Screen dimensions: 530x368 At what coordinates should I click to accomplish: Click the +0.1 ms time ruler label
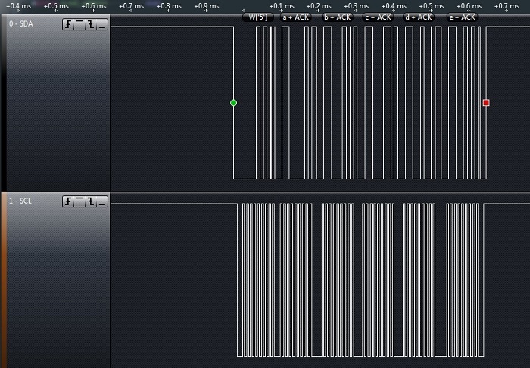pyautogui.click(x=281, y=6)
